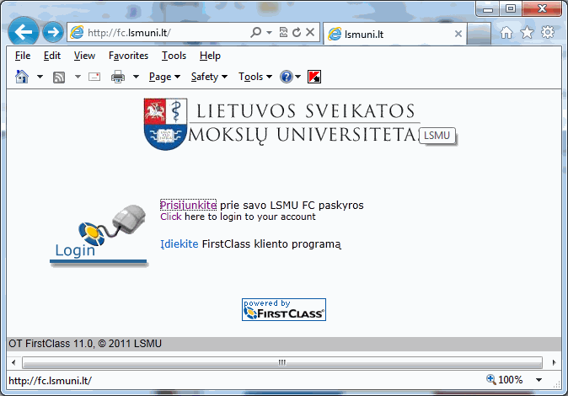The image size is (568, 396).
Task: Click the horizontal scrollbar thumb
Action: click(x=281, y=362)
